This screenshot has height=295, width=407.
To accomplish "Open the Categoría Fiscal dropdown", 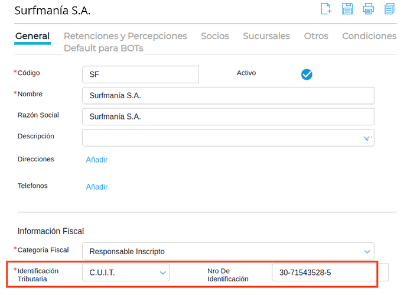I will pyautogui.click(x=367, y=251).
